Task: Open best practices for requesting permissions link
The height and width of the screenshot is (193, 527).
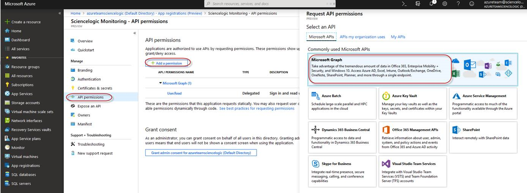Action: coord(257,109)
